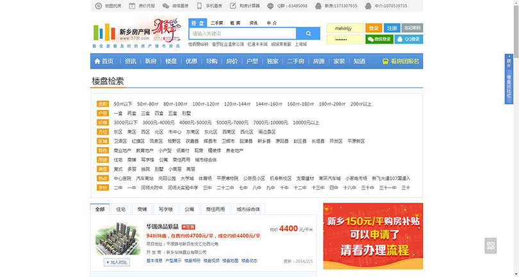Click the QQ登录 login button
Viewport: 519px width, 277px height.
pyautogui.click(x=409, y=39)
